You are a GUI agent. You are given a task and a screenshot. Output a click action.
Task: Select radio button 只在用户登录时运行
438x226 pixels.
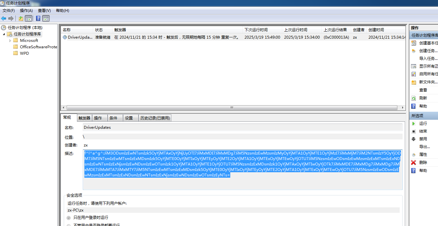[69, 218]
